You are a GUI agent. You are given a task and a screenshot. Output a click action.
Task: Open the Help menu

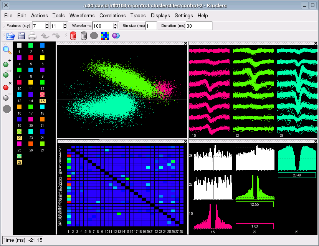203,16
